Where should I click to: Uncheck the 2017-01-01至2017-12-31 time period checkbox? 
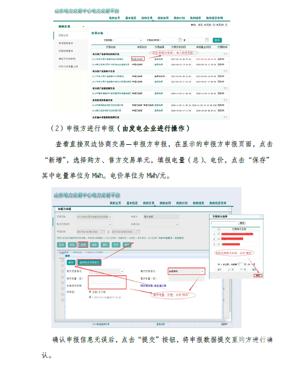[x=90, y=297]
